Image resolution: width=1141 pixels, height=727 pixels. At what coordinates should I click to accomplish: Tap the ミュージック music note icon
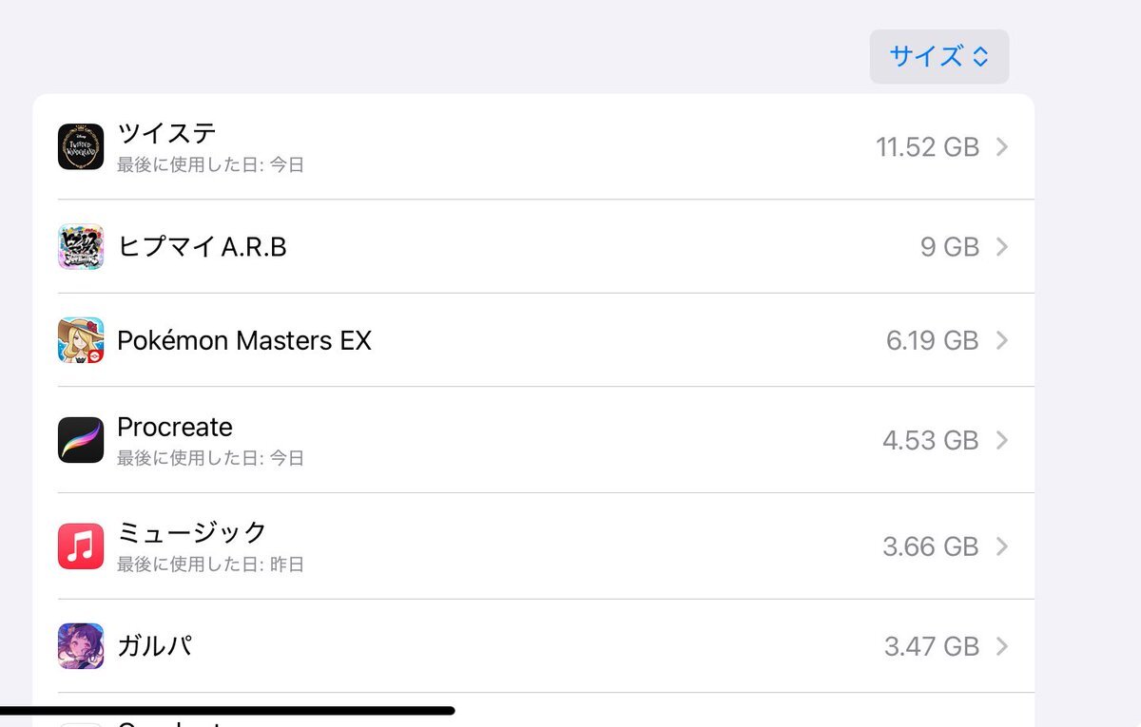81,546
